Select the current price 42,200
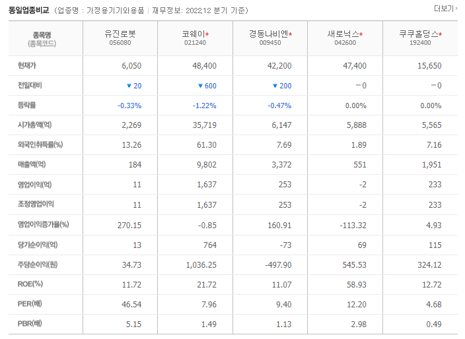Screen dimensions: 465x339 click(279, 66)
